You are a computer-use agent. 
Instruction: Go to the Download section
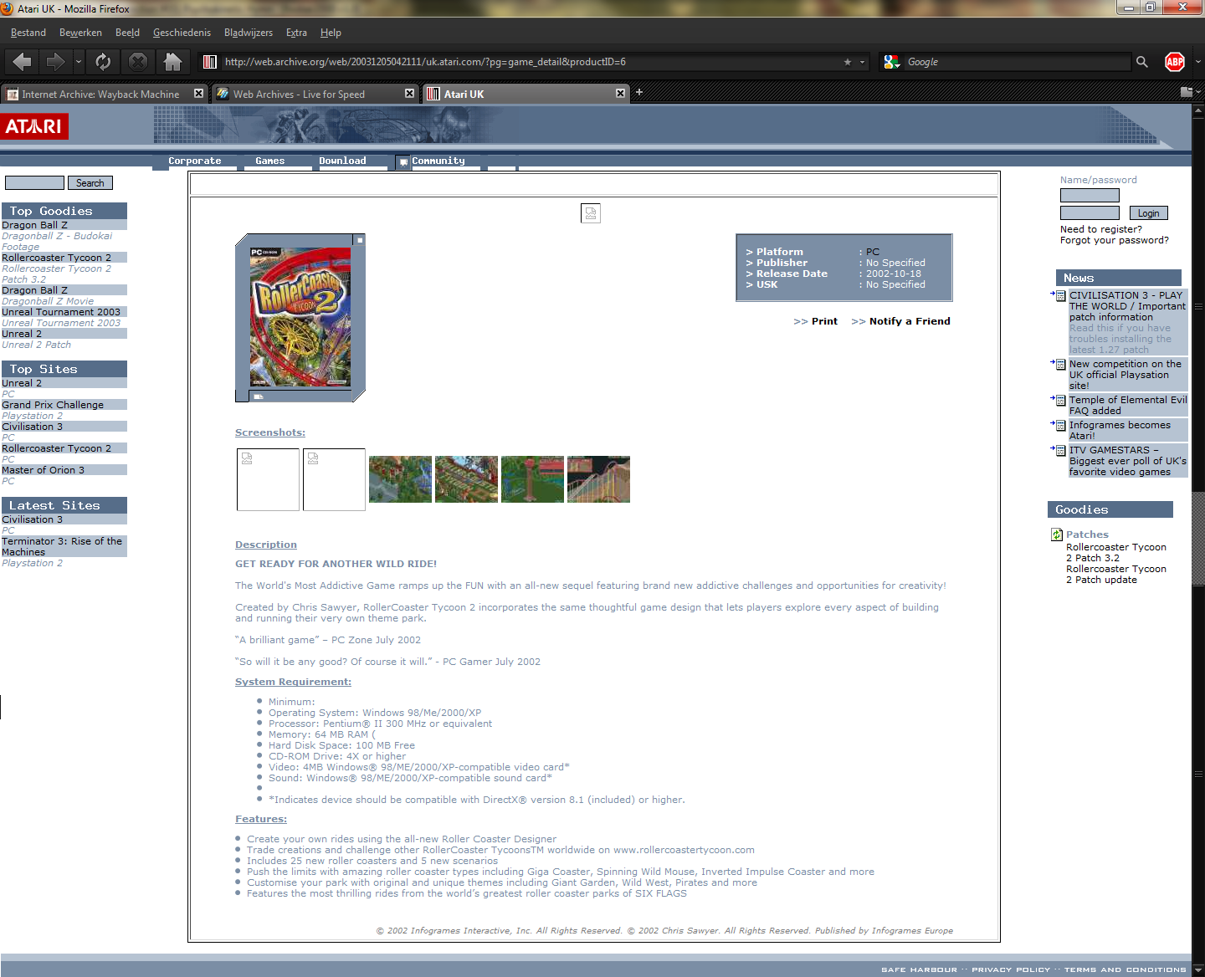(x=342, y=161)
